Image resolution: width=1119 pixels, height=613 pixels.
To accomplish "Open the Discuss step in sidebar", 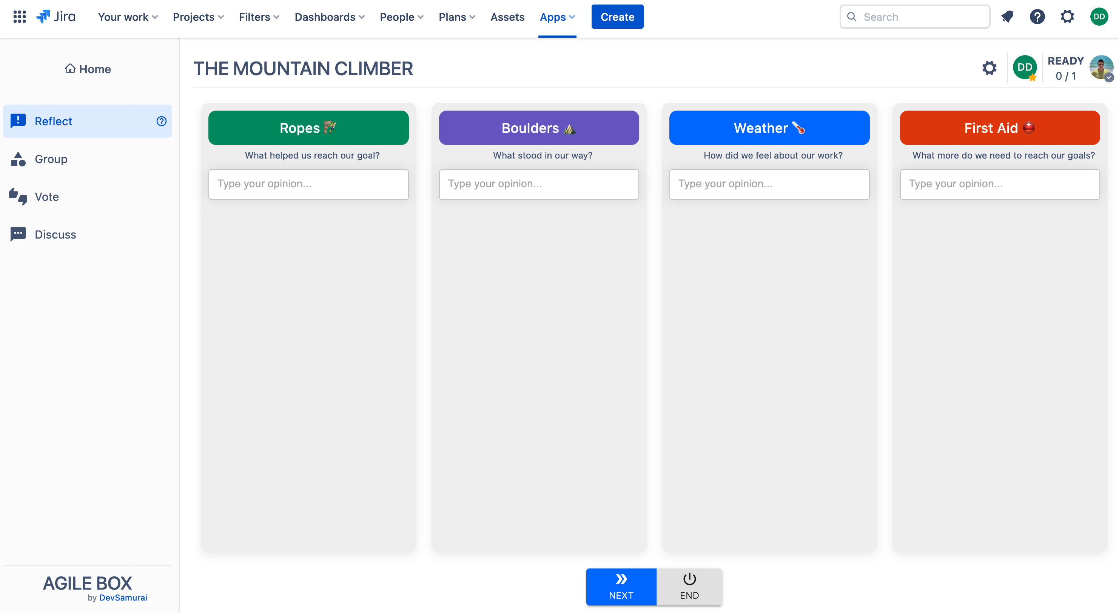I will [55, 235].
